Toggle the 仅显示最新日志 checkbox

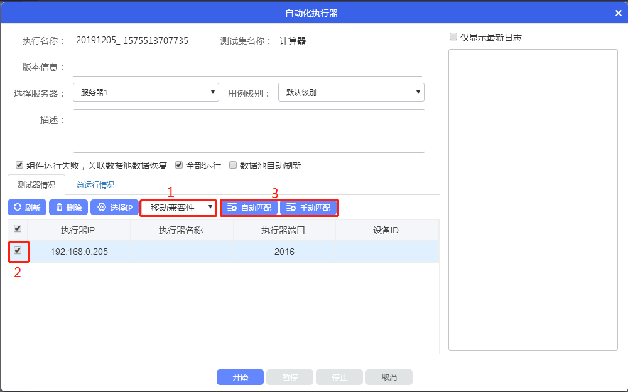453,37
